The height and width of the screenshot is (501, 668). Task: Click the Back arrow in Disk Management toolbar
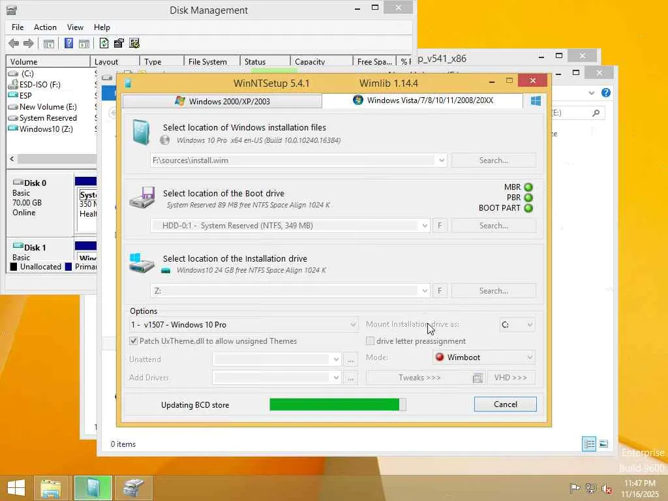coord(14,43)
